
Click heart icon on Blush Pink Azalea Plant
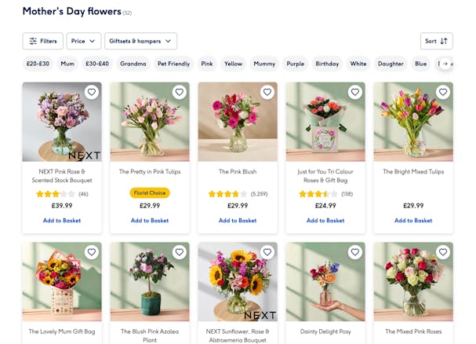[x=180, y=252]
